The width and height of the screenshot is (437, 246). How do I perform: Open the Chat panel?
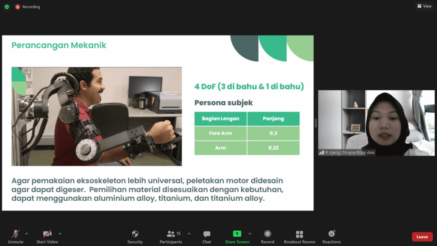(207, 234)
